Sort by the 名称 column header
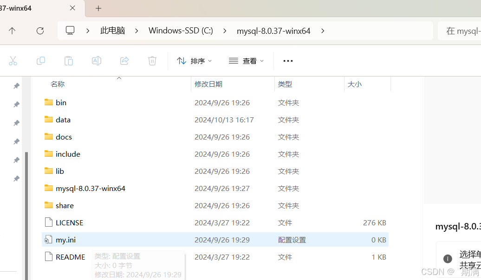This screenshot has height=280, width=481. pyautogui.click(x=57, y=84)
